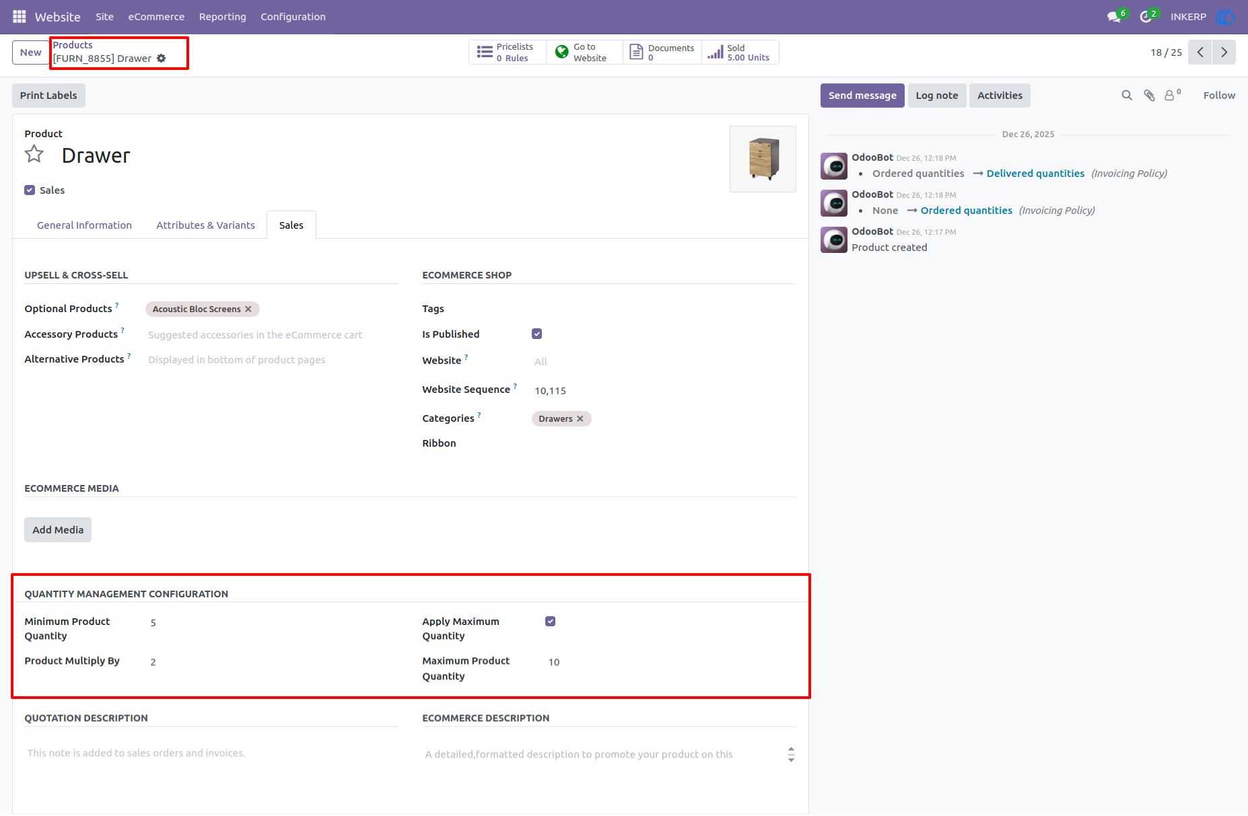Click the Products breadcrumb link

click(x=73, y=45)
